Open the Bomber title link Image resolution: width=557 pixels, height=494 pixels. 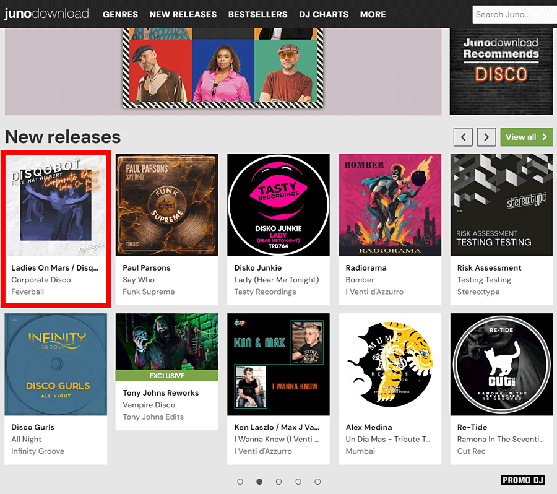(360, 280)
